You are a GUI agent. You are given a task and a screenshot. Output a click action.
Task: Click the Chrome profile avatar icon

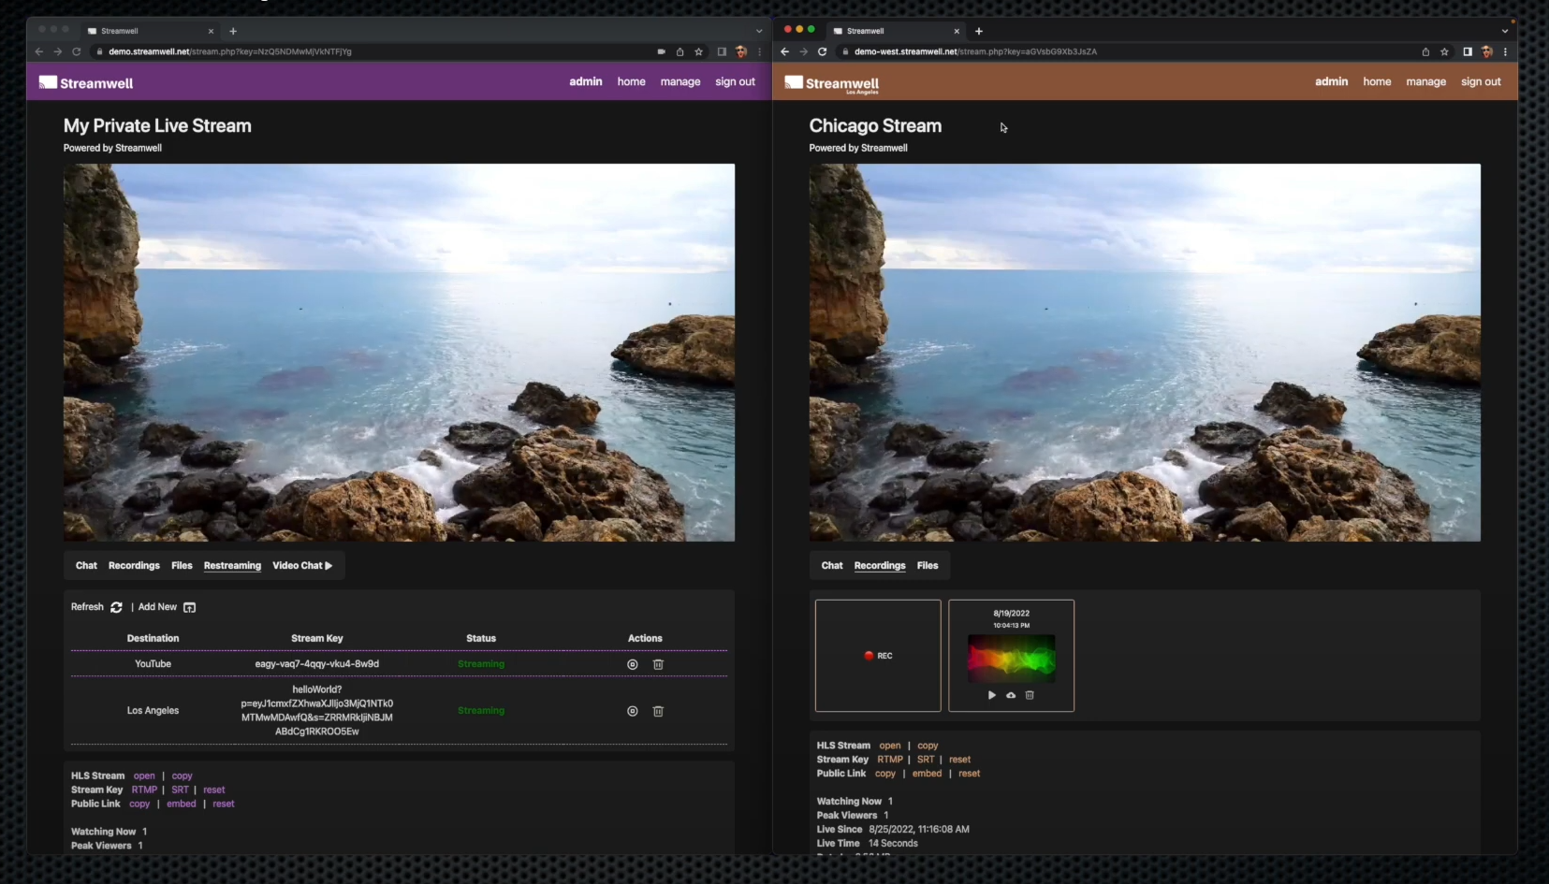pyautogui.click(x=1486, y=52)
